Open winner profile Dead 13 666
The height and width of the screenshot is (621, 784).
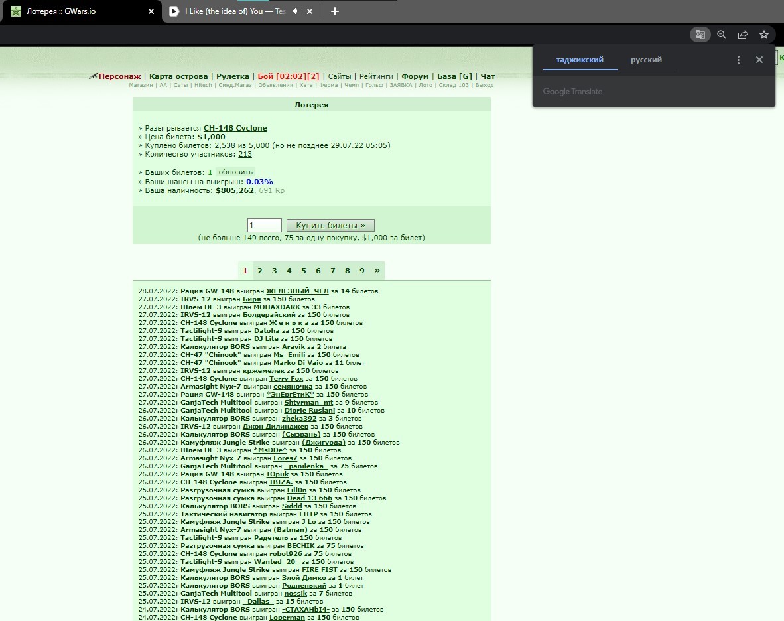click(310, 498)
